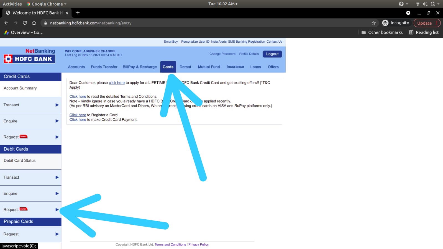Image resolution: width=443 pixels, height=249 pixels.
Task: Open the Activities overview
Action: (12, 4)
